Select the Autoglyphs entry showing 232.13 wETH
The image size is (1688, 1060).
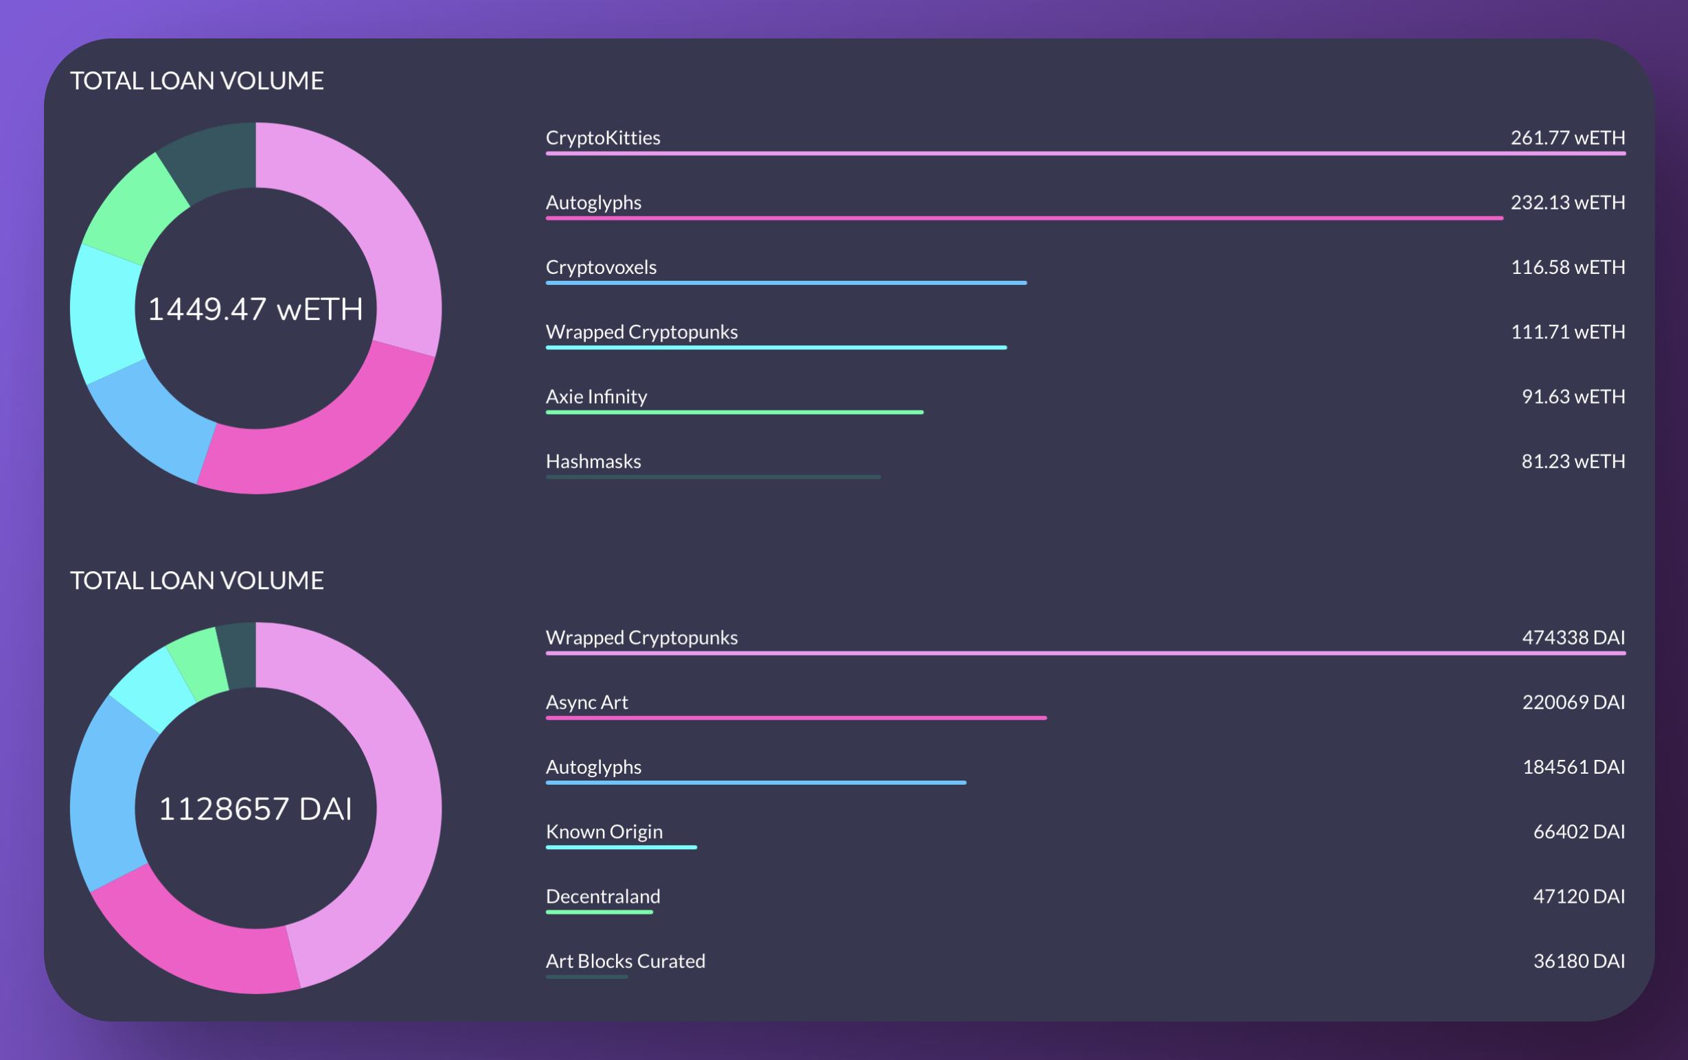pyautogui.click(x=593, y=203)
